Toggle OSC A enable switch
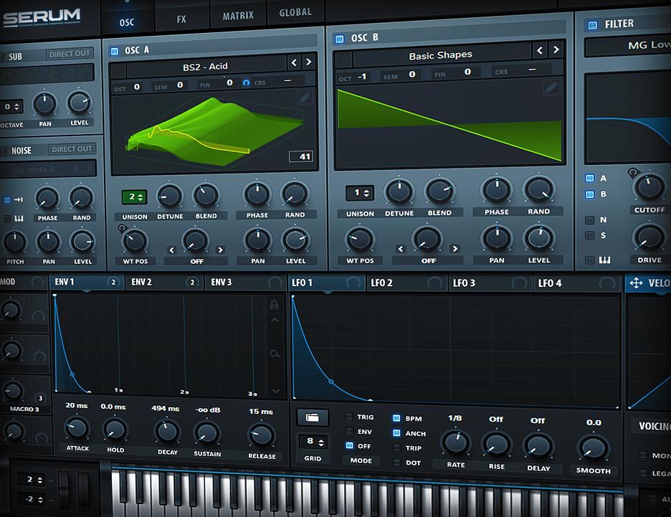 click(114, 52)
